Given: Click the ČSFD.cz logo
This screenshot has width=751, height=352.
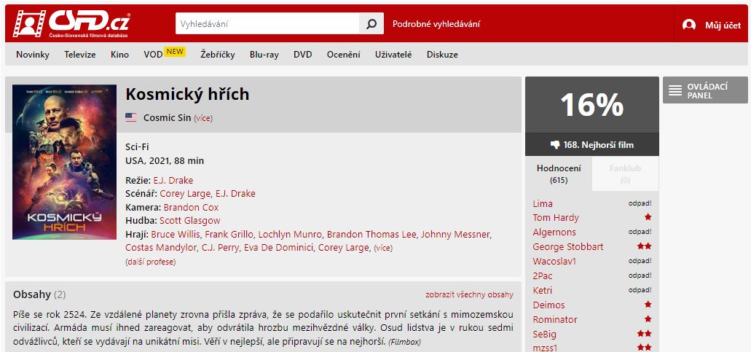Looking at the screenshot, I should tap(71, 23).
